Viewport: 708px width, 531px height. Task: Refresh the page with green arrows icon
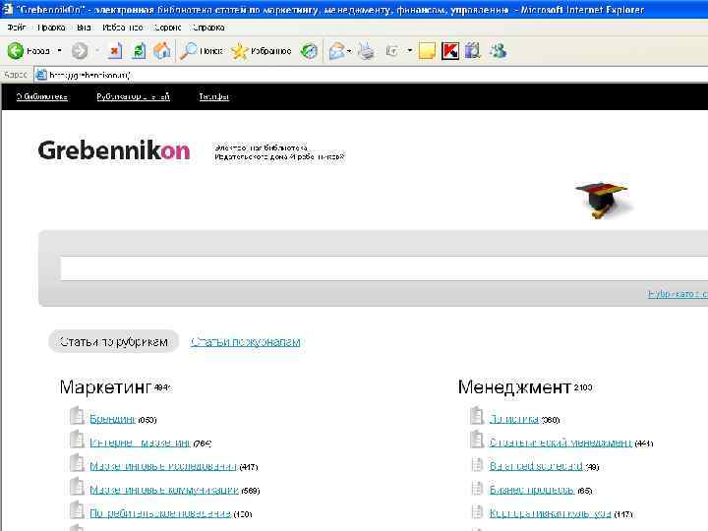point(139,51)
